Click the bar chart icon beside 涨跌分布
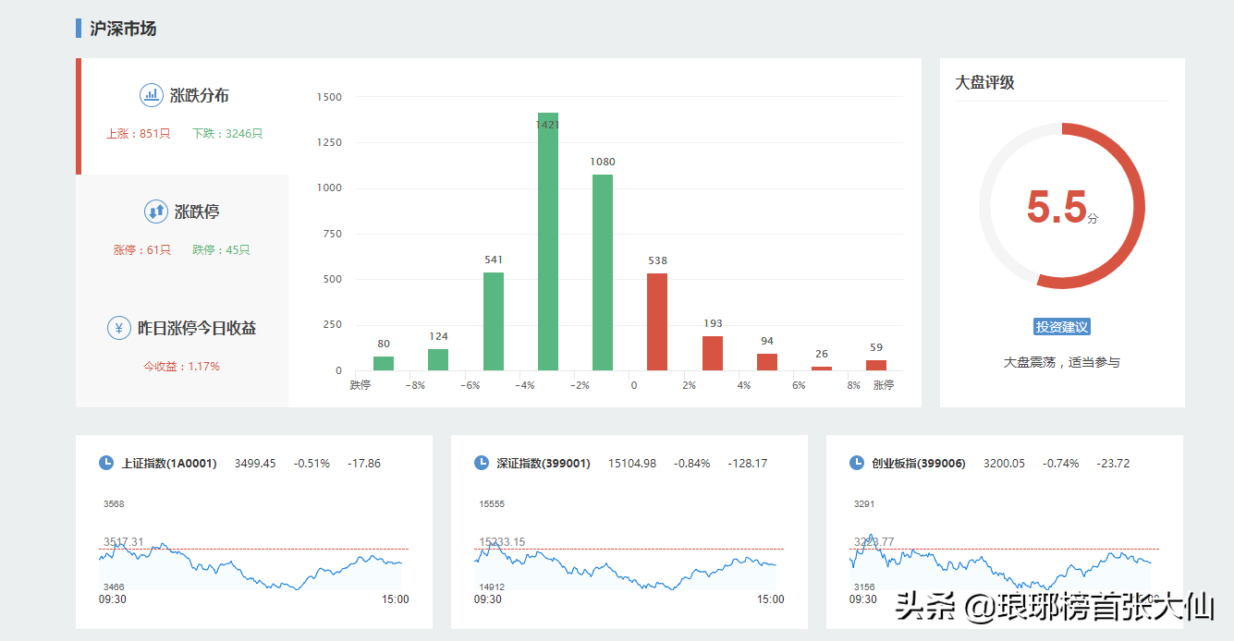This screenshot has width=1234, height=641. [x=152, y=95]
